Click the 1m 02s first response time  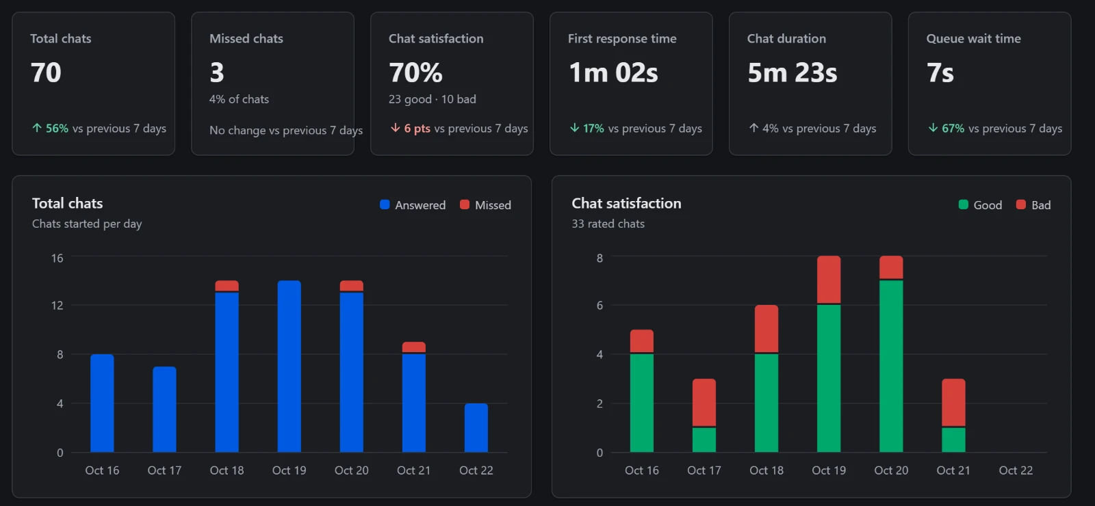point(613,72)
